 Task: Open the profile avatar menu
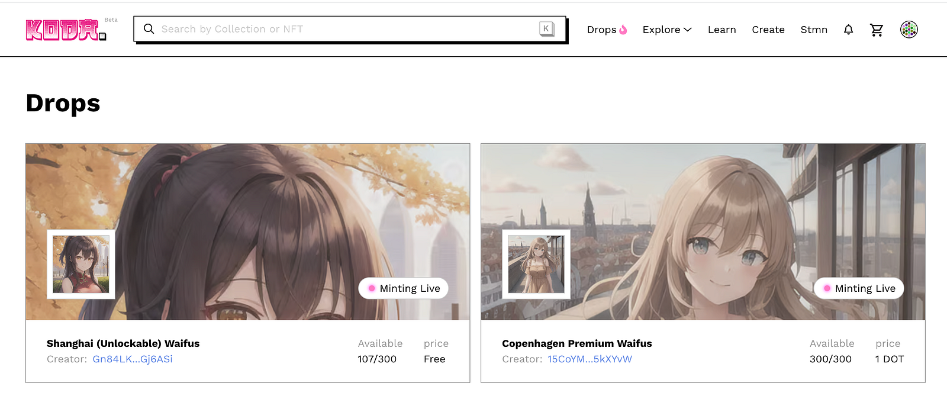coord(909,30)
